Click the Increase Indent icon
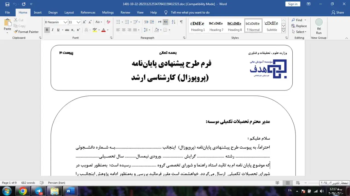The height and width of the screenshot is (196, 350). (x=152, y=22)
